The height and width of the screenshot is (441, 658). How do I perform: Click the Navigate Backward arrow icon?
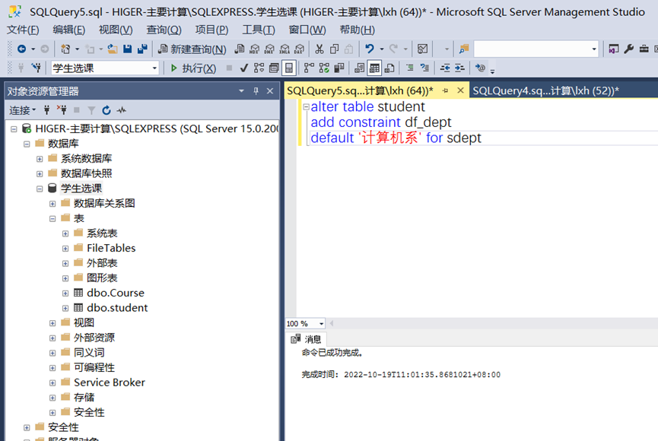coord(21,49)
